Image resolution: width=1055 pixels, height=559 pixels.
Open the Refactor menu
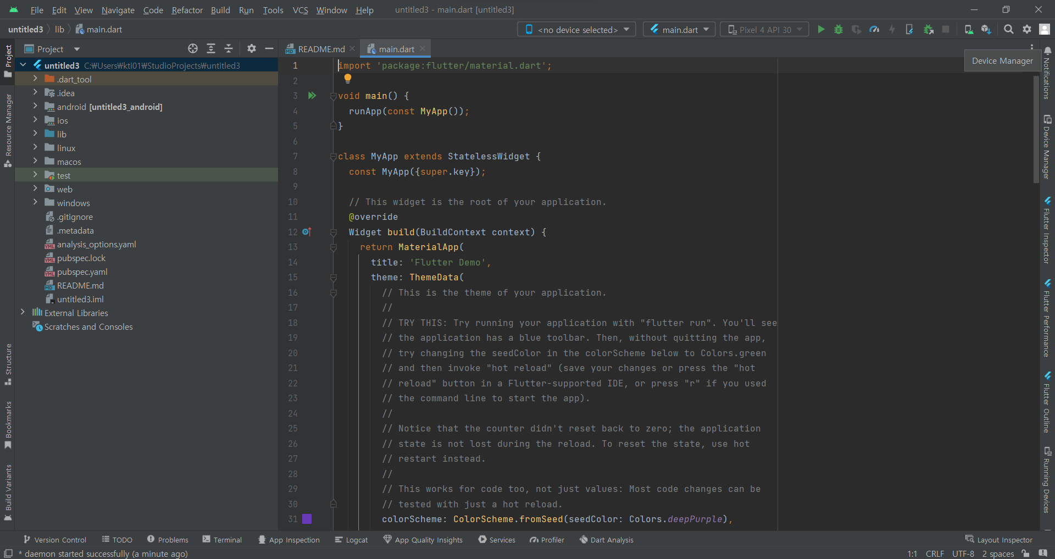(187, 10)
